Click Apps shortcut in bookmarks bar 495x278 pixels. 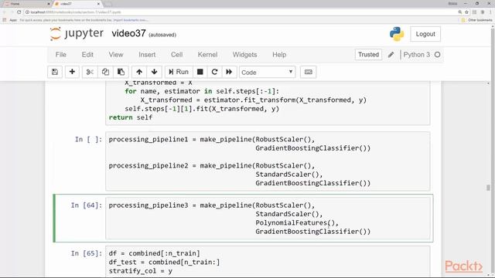[10, 20]
